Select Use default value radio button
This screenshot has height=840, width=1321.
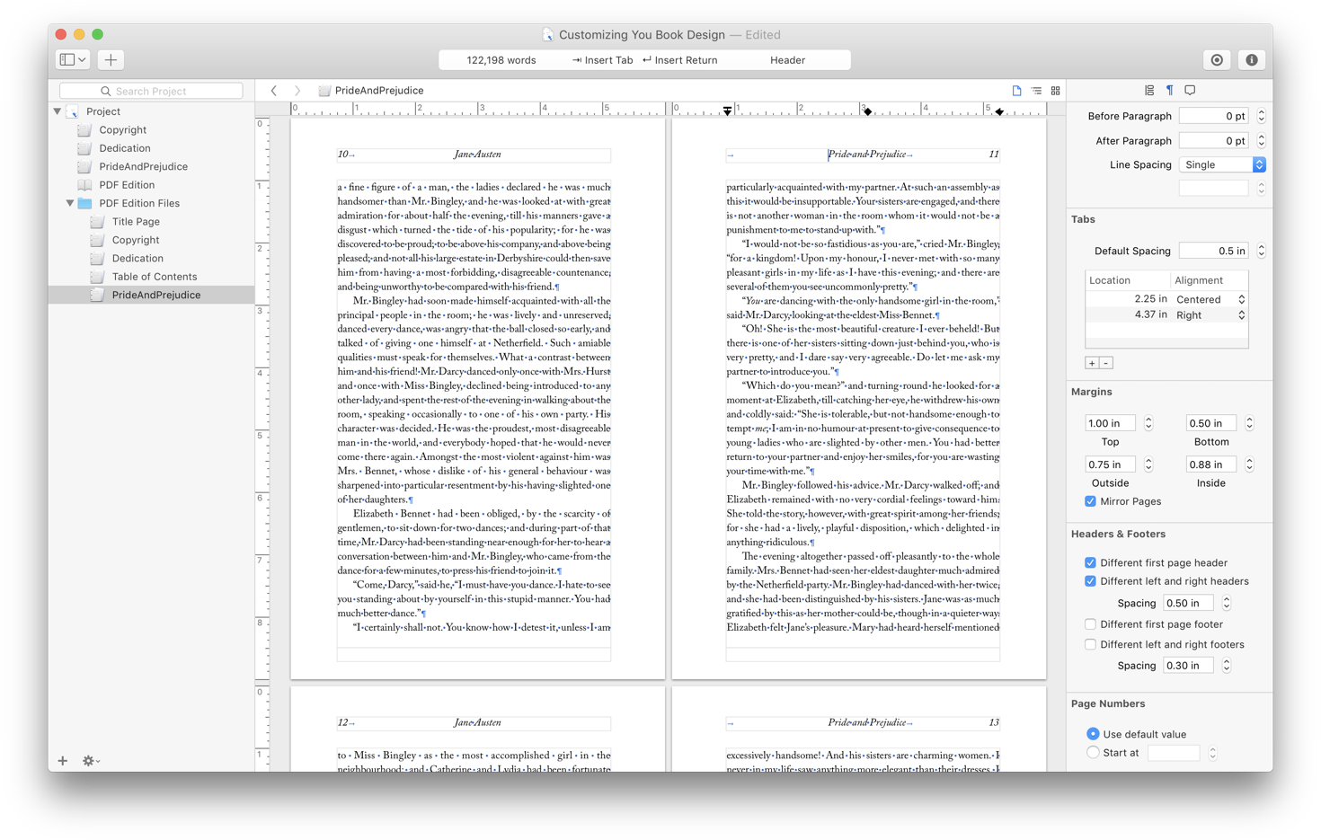1093,734
